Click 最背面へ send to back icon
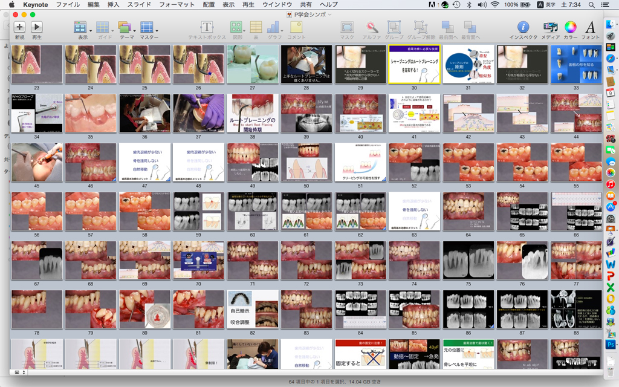Viewport: 619px width, 387px height. 470,27
